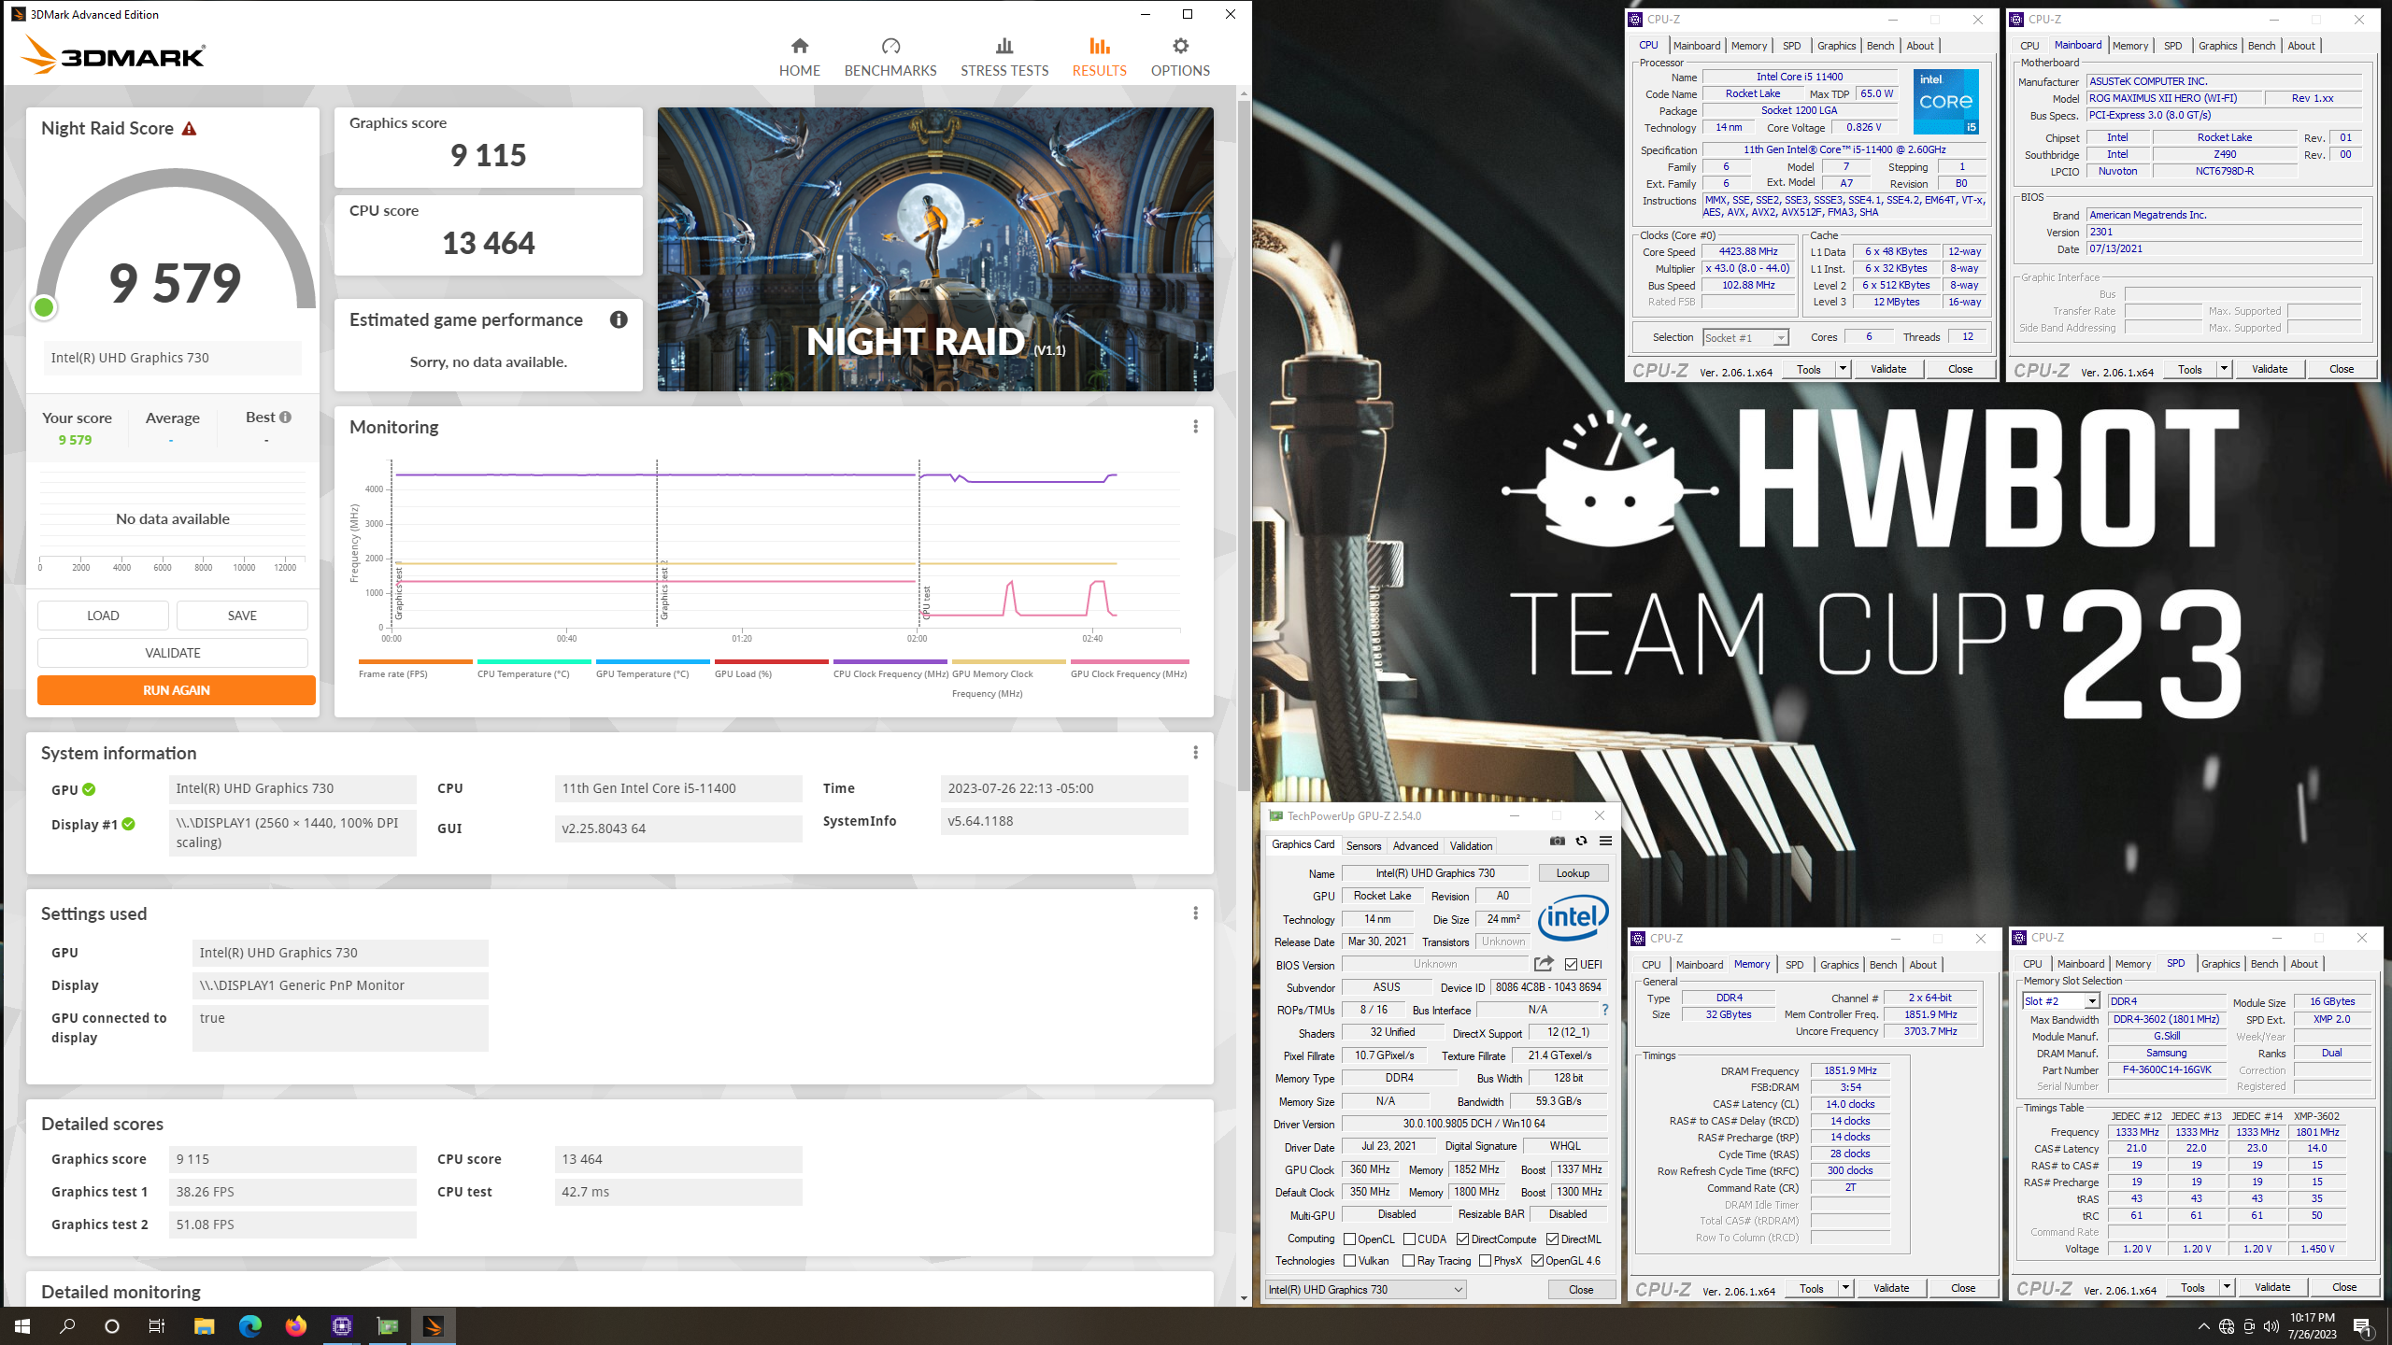The height and width of the screenshot is (1345, 2392).
Task: Switch to CPU-Z via taskbar icon
Action: [x=341, y=1326]
